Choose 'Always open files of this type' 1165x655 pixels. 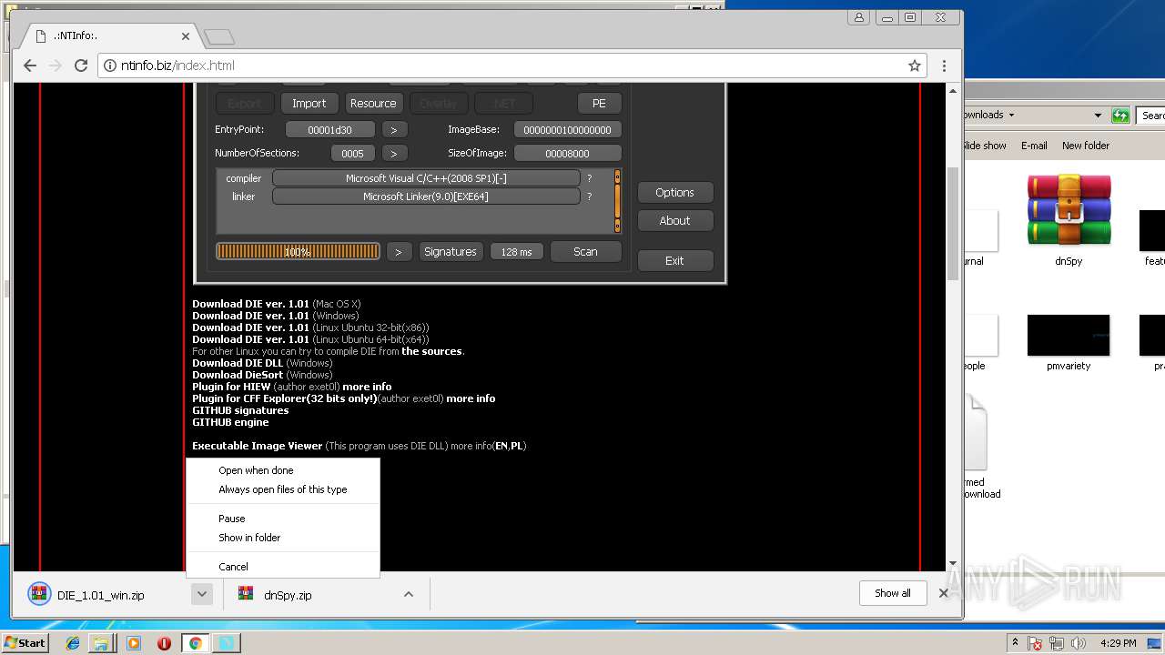click(282, 489)
